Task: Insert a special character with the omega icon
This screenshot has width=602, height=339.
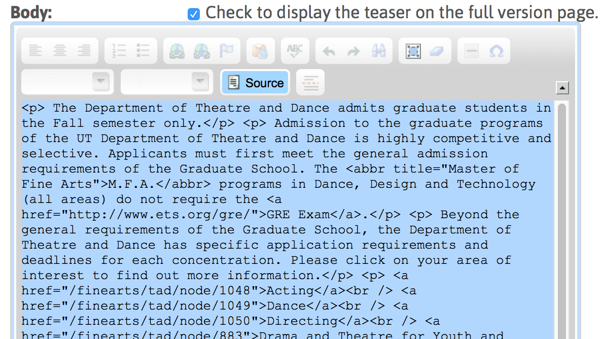Action: (496, 51)
